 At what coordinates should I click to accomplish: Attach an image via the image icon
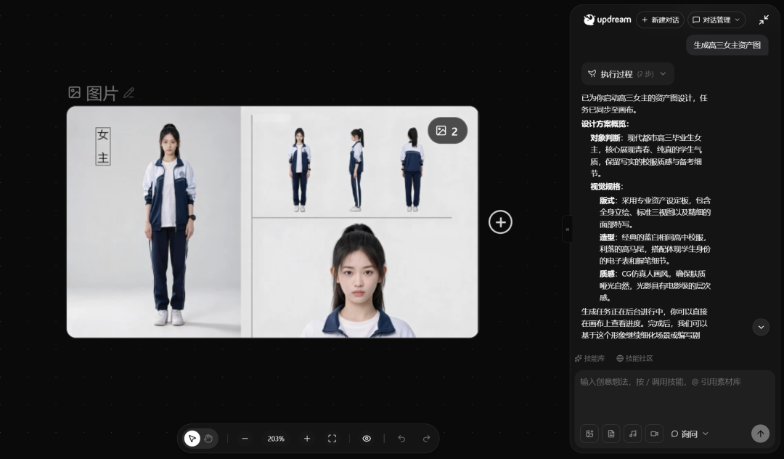point(589,434)
